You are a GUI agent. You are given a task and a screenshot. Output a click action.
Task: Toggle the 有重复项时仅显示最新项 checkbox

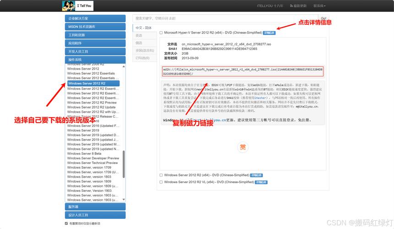[66, 223]
